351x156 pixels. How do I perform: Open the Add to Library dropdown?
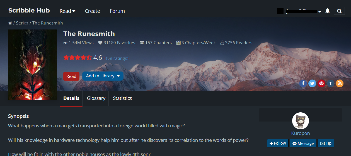103,76
